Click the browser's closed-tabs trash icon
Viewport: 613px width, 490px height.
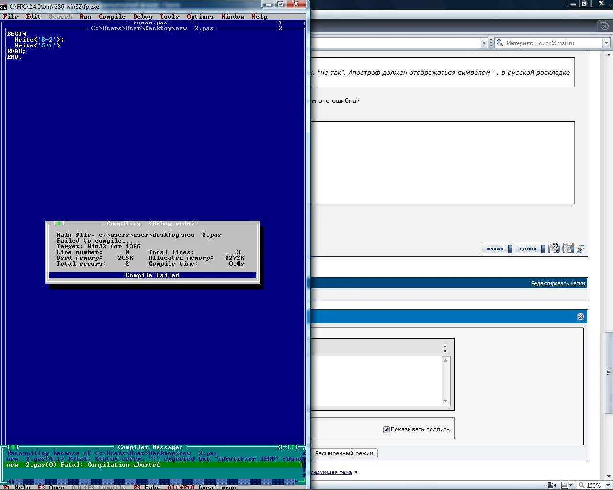tap(604, 25)
